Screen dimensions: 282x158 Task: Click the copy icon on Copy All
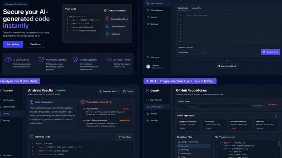click(x=124, y=91)
